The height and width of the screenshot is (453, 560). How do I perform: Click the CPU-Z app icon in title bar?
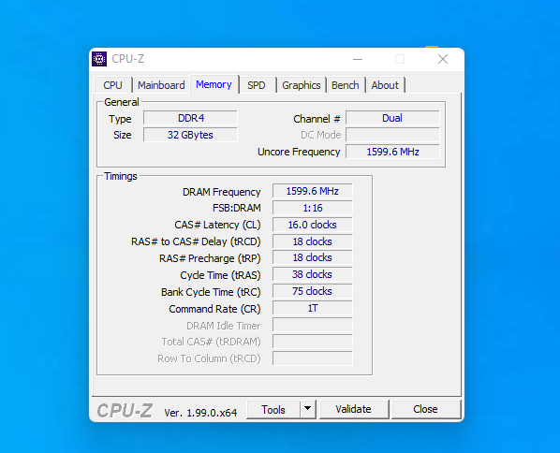tap(99, 59)
